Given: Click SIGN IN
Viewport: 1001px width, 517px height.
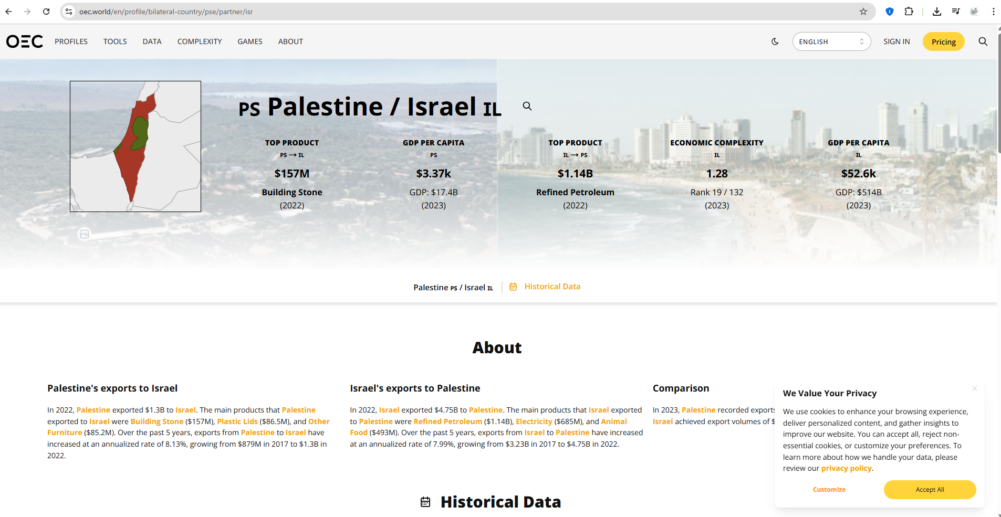Looking at the screenshot, I should coord(896,41).
